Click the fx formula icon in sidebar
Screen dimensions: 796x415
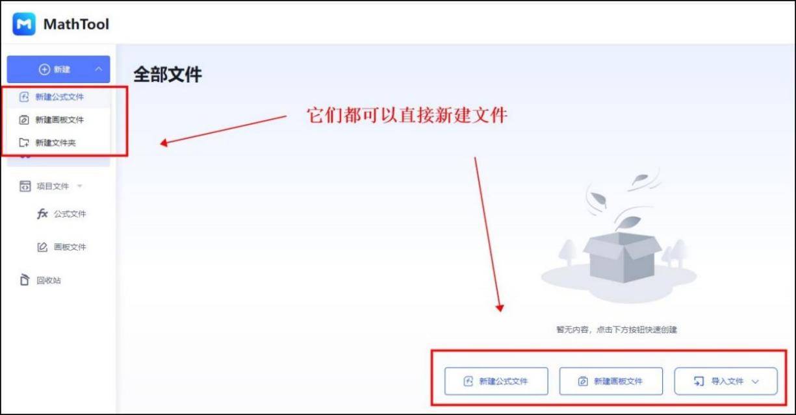(42, 214)
